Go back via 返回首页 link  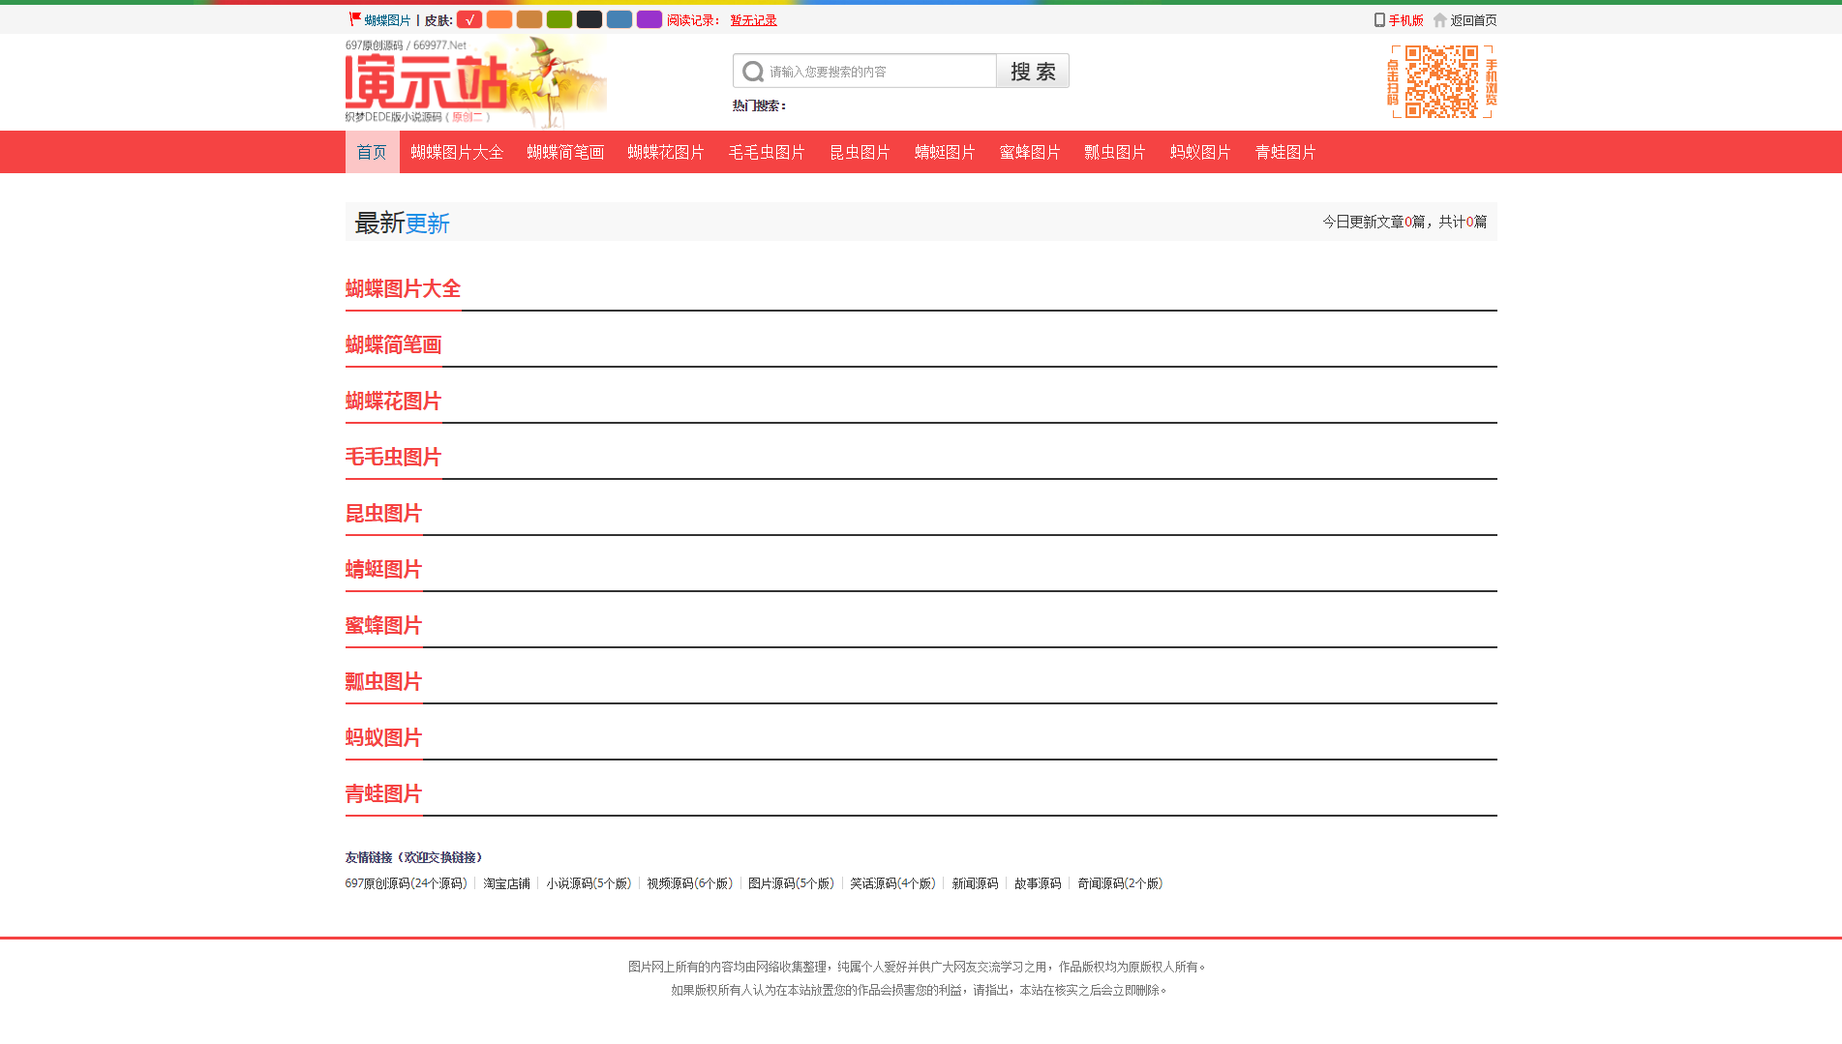tap(1474, 20)
